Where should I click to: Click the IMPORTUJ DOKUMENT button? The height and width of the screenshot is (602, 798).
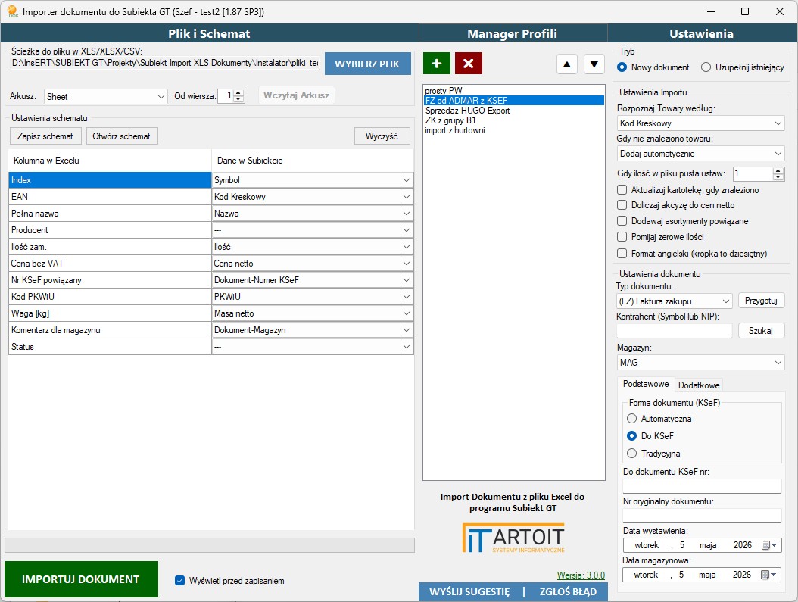[x=81, y=579]
